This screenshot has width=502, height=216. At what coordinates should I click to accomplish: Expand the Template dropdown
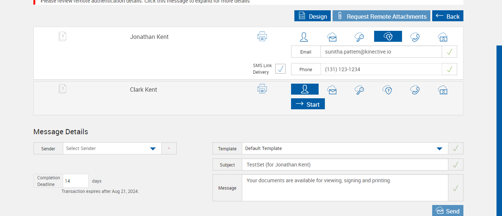[439, 149]
